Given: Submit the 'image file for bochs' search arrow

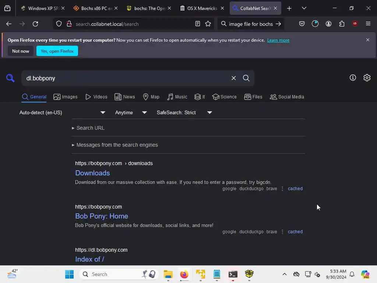Looking at the screenshot, I should coord(278,24).
